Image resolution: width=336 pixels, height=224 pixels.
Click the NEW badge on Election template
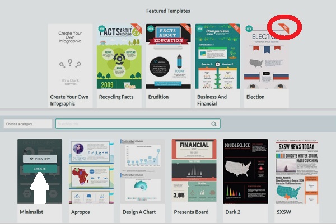click(248, 27)
